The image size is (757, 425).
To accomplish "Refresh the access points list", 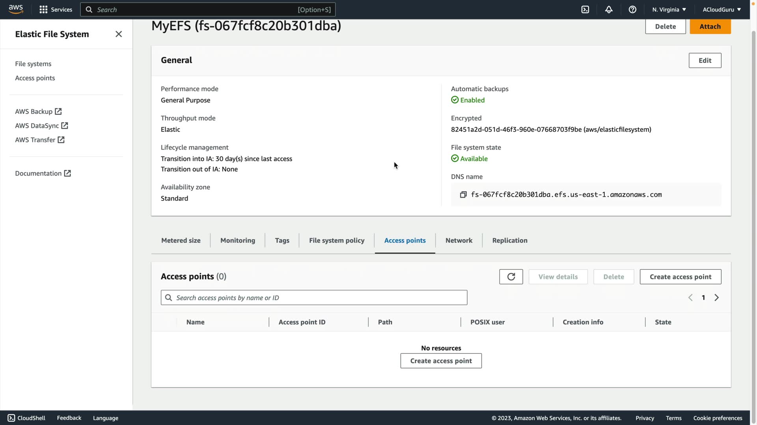I will pyautogui.click(x=511, y=277).
